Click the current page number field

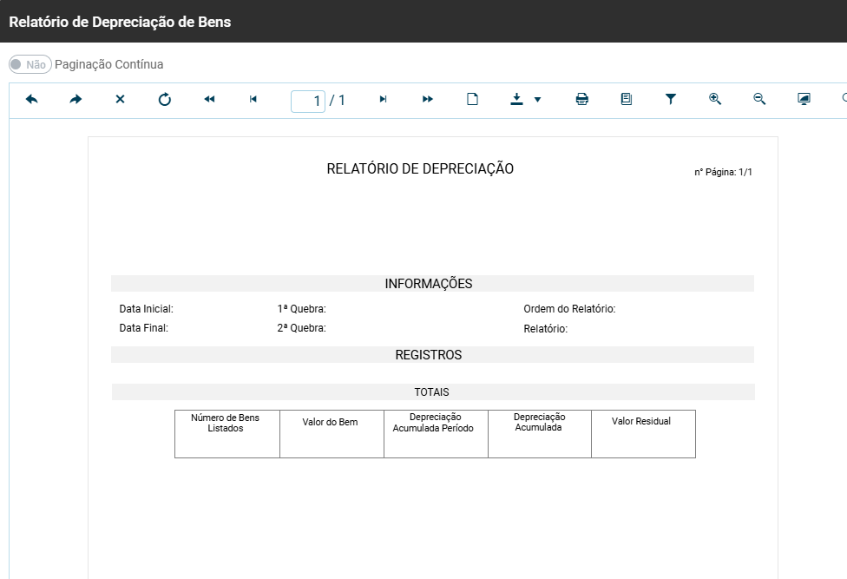(308, 101)
